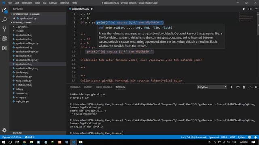This screenshot has height=145, width=259.
Task: Open the Edit menu
Action: point(17,3)
